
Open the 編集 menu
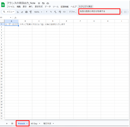(x=19, y=7)
